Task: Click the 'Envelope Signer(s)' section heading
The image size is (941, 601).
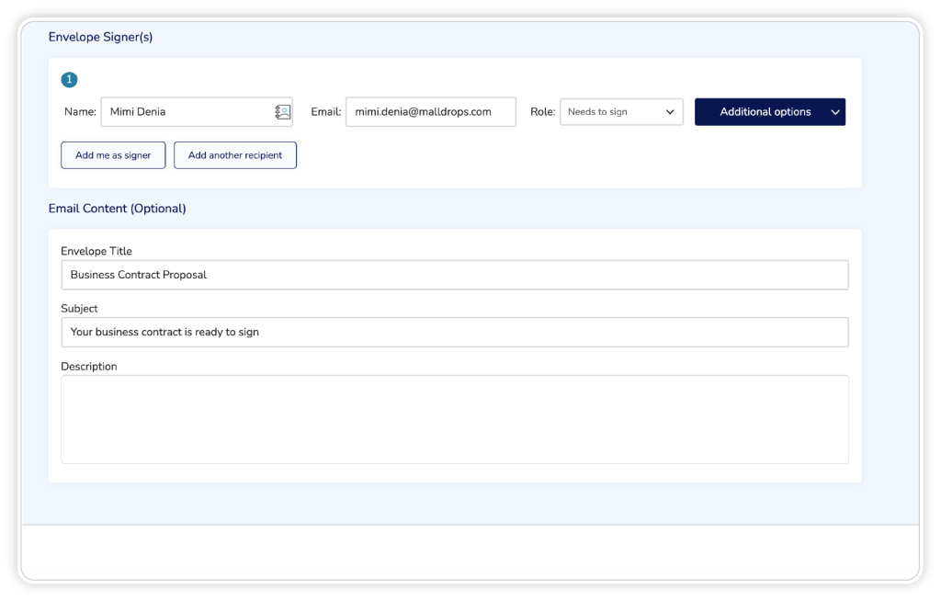Action: [x=100, y=38]
